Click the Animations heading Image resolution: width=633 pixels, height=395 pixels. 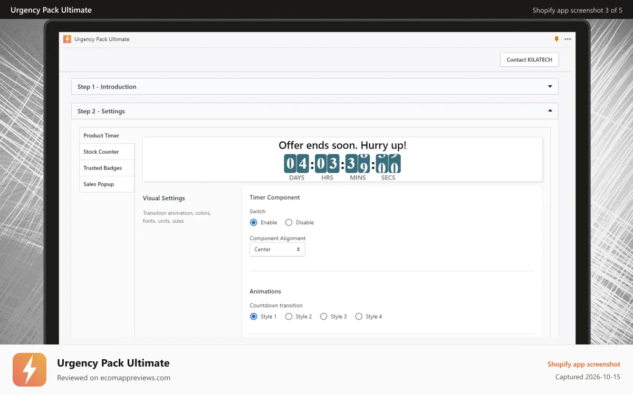click(265, 291)
